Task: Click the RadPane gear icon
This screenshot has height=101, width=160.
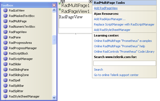Action: 5,37
